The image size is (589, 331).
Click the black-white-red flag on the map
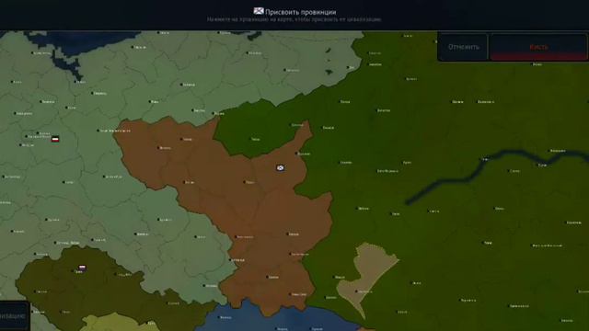(55, 139)
